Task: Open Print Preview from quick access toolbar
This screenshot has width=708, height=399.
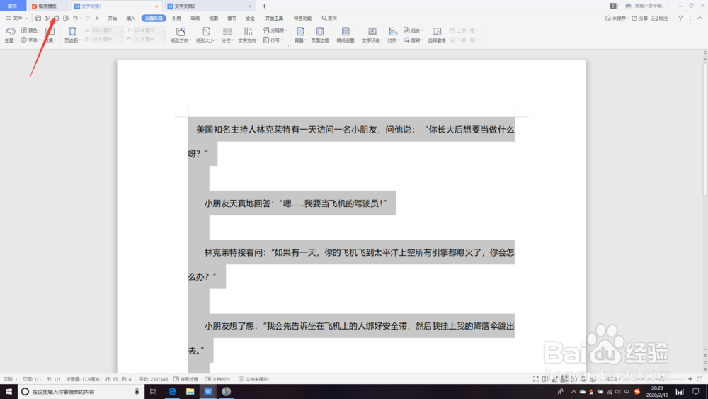Action: point(66,18)
